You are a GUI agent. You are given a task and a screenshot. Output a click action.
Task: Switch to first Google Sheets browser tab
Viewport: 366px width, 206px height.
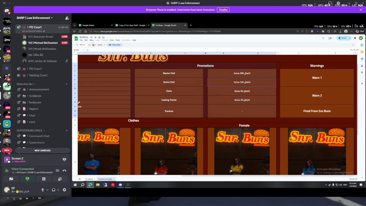tap(96, 25)
